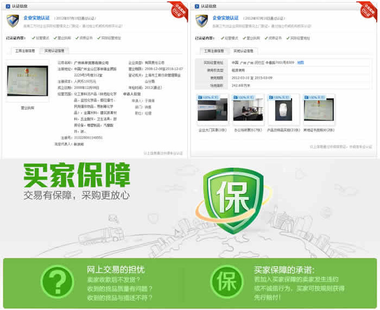The width and height of the screenshot is (380, 310).
Task: Click the 营业执照 check mark in right panel
Action: point(244,38)
